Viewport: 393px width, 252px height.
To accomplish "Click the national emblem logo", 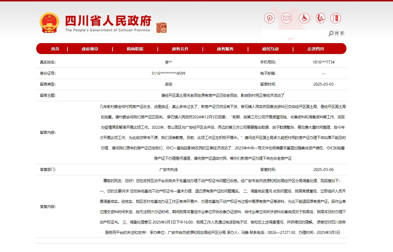I will click(x=49, y=23).
